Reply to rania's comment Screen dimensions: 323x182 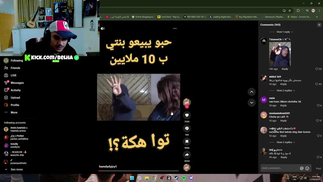pyautogui.click(x=283, y=106)
